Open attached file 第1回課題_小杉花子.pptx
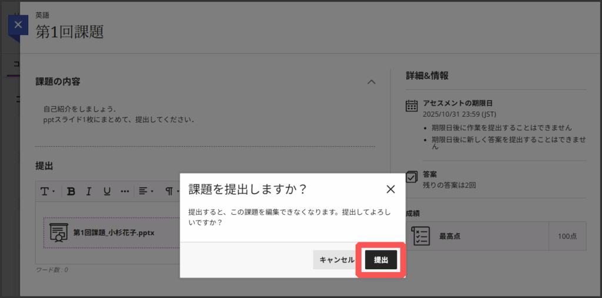 [x=113, y=232]
